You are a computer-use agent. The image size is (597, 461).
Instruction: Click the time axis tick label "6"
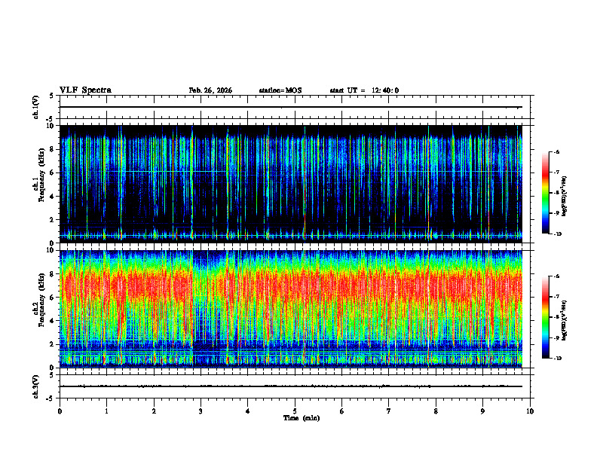tap(342, 411)
